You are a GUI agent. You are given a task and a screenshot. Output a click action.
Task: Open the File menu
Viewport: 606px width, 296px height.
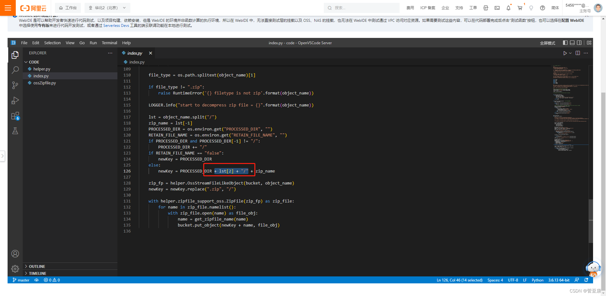tap(24, 43)
